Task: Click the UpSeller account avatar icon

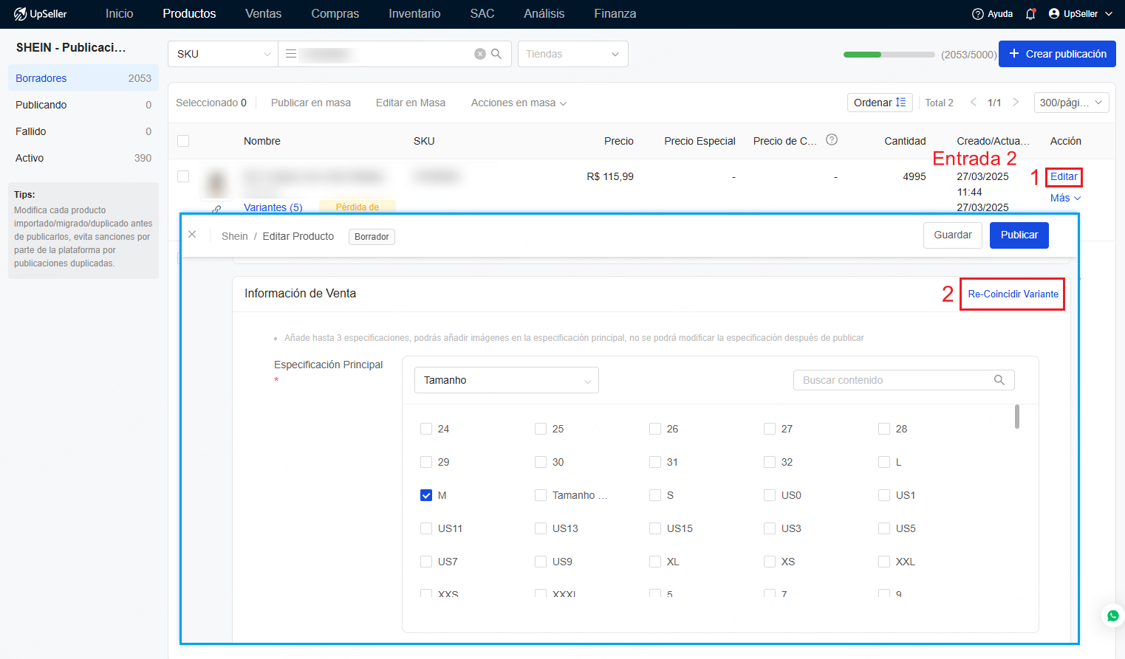Action: coord(1054,14)
